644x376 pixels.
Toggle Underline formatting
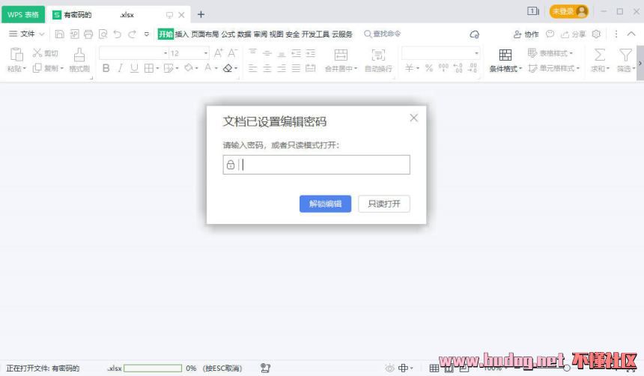pos(134,68)
